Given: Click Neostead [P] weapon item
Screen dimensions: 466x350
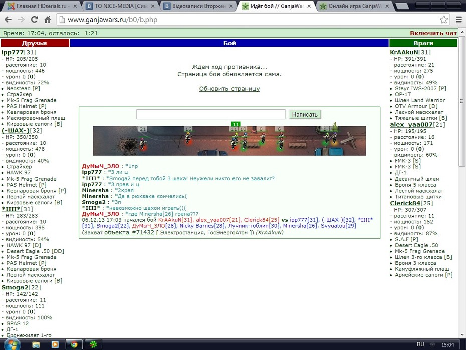Looking at the screenshot, I should point(23,88).
